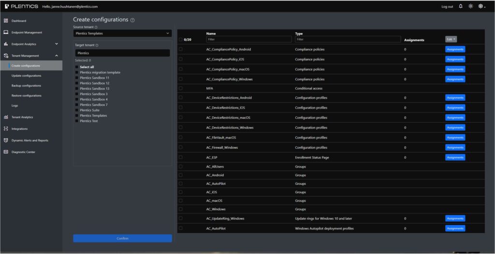The width and height of the screenshot is (495, 254).
Task: Show Source tenant help icon
Action: pos(96,27)
